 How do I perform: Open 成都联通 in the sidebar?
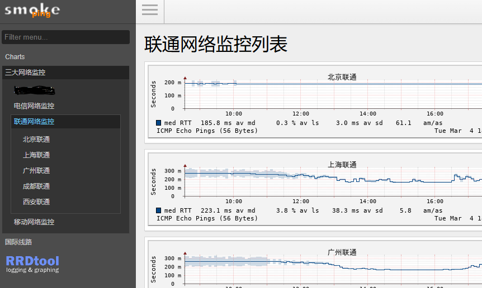click(x=36, y=186)
